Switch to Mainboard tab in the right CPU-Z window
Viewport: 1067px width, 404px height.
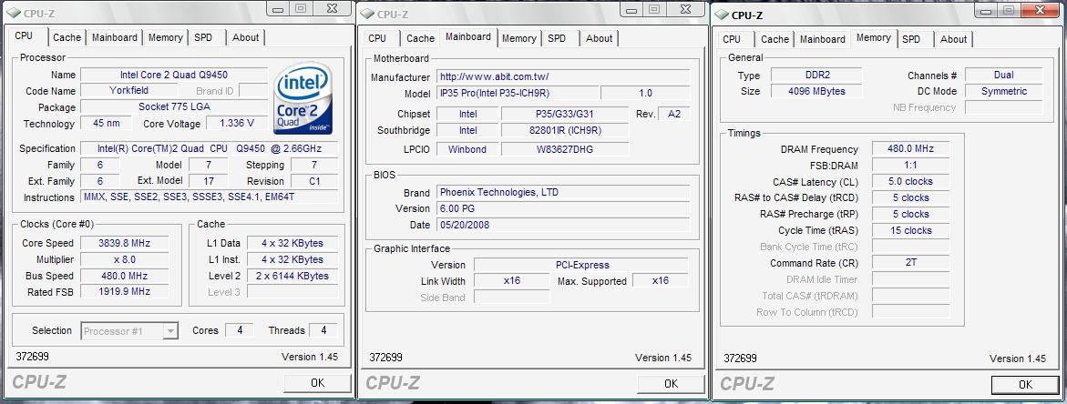click(823, 39)
